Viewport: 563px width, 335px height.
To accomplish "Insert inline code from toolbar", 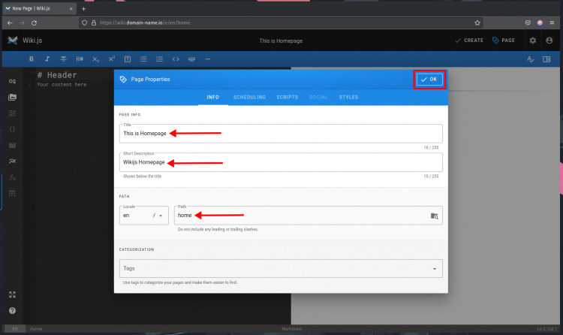I will [x=176, y=59].
